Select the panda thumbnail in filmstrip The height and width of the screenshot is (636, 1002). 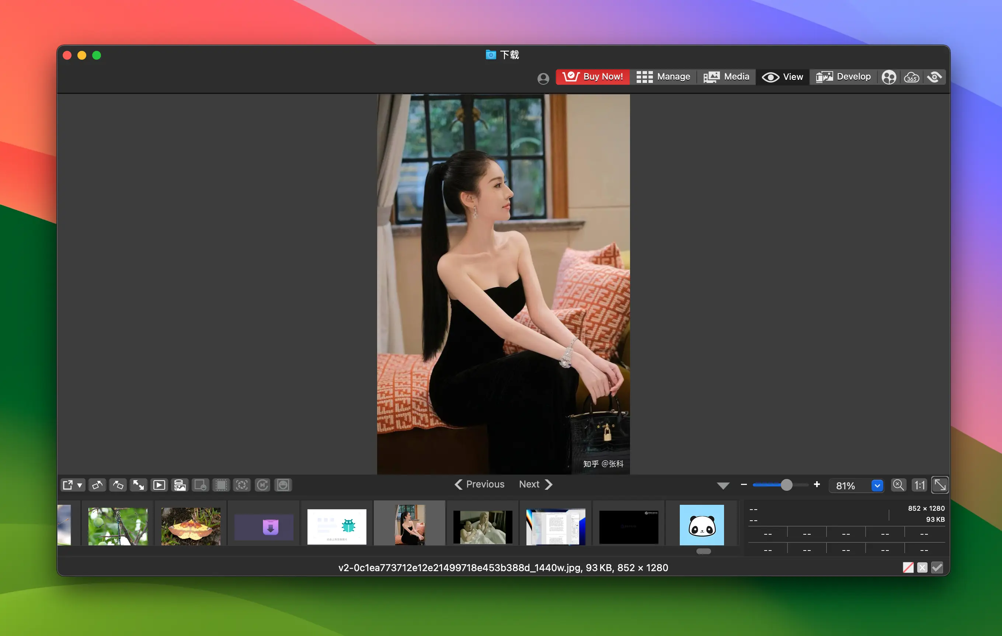pos(702,525)
